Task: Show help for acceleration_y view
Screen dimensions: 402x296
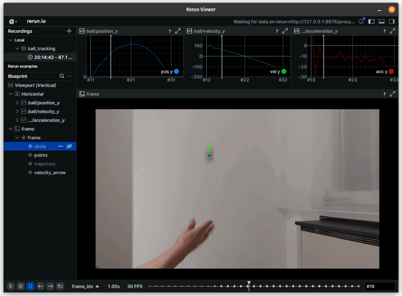Action: [384, 31]
